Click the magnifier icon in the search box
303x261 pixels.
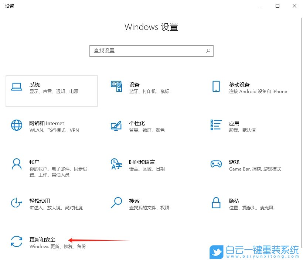(x=208, y=51)
